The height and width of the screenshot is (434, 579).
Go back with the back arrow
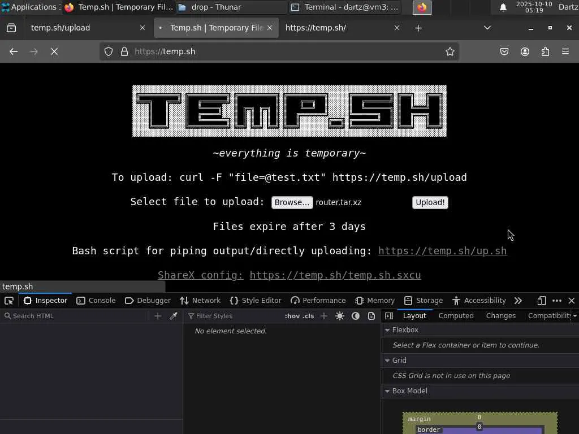[14, 51]
